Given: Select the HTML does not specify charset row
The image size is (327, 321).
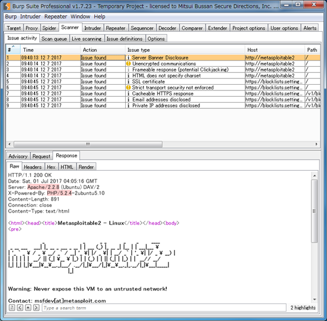Looking at the screenshot, I should click(163, 75).
